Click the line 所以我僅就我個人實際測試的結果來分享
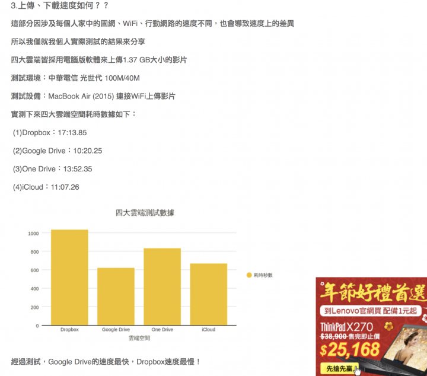This screenshot has width=427, height=376. [x=78, y=42]
